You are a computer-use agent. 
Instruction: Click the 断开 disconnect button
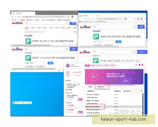click(126, 81)
